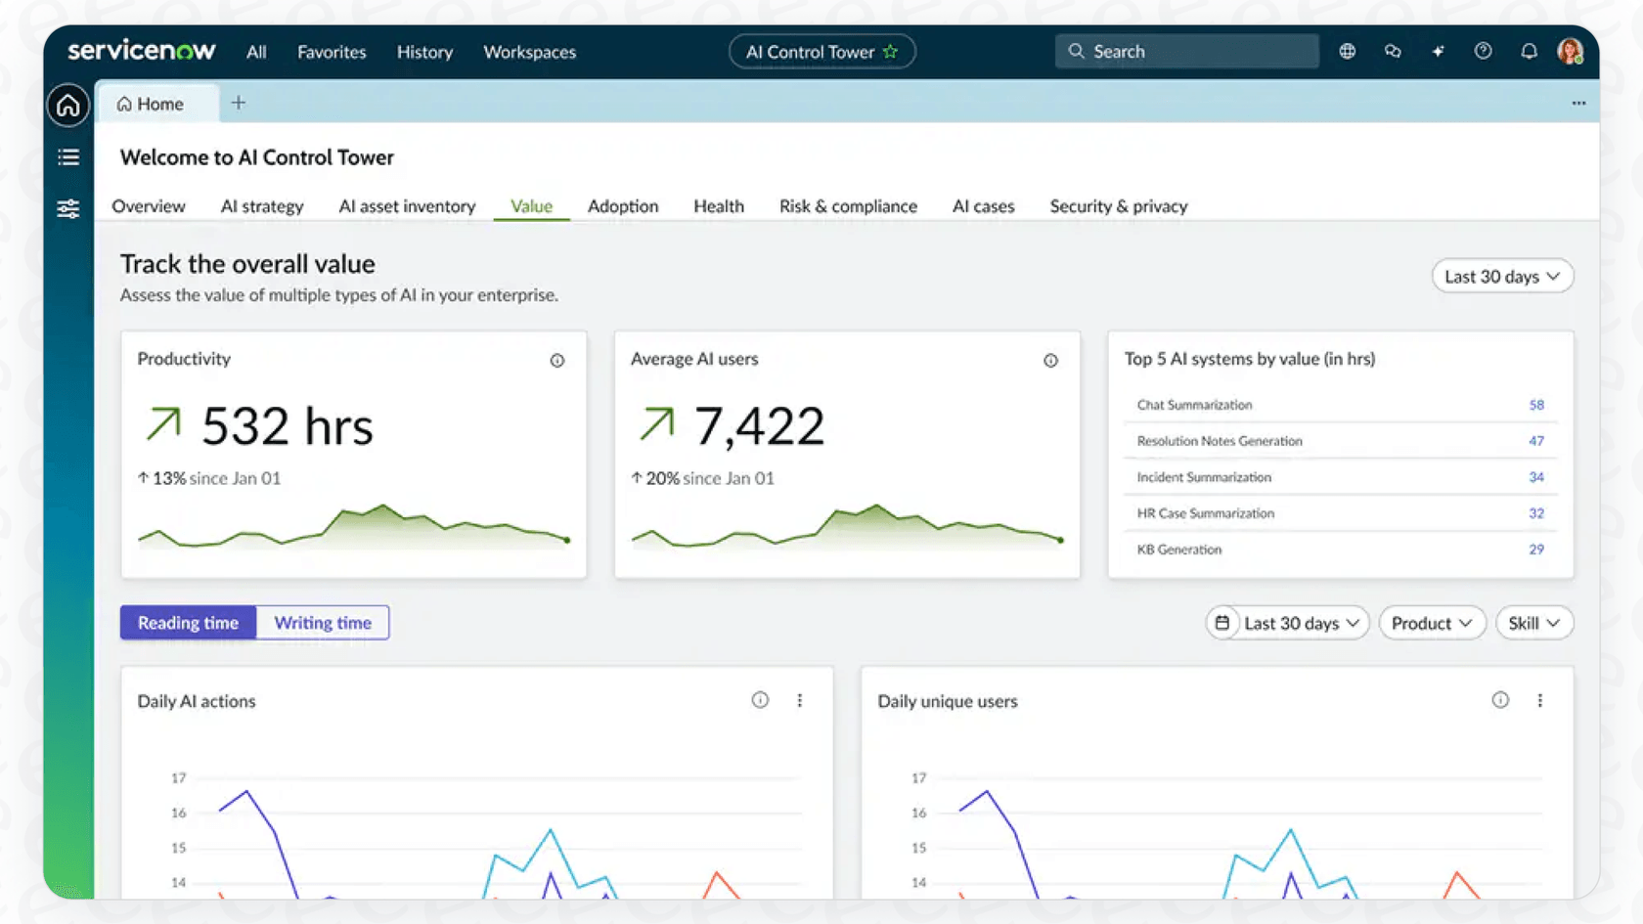Click the filter settings icon in the sidebar

[67, 208]
